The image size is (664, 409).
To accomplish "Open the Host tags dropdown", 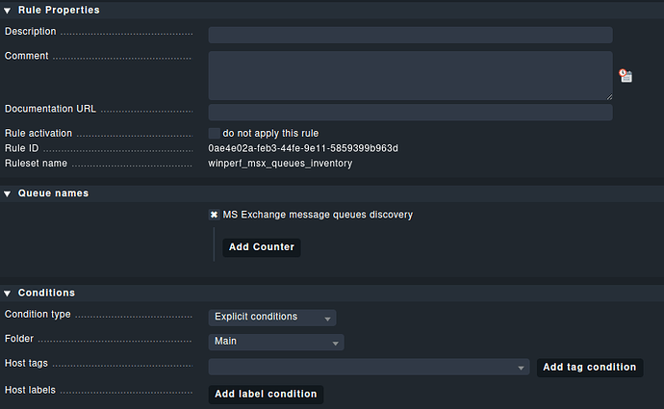I will tap(369, 367).
